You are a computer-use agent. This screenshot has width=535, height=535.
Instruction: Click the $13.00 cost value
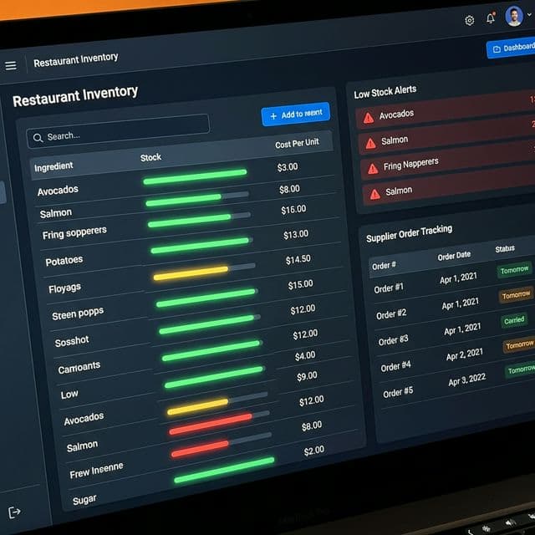[296, 234]
